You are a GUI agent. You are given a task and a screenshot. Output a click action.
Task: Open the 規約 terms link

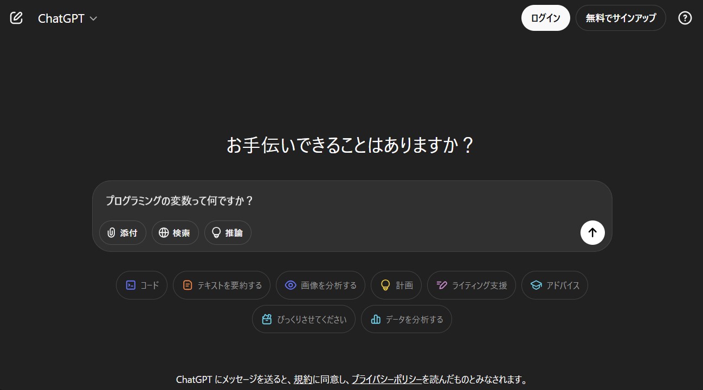302,380
